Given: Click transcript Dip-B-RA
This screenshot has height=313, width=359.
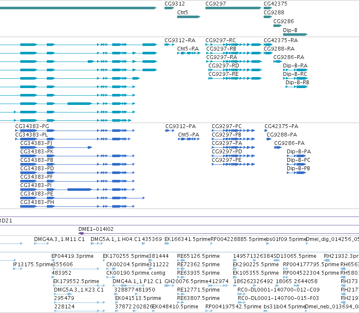Looking at the screenshot, I should coord(295,66).
